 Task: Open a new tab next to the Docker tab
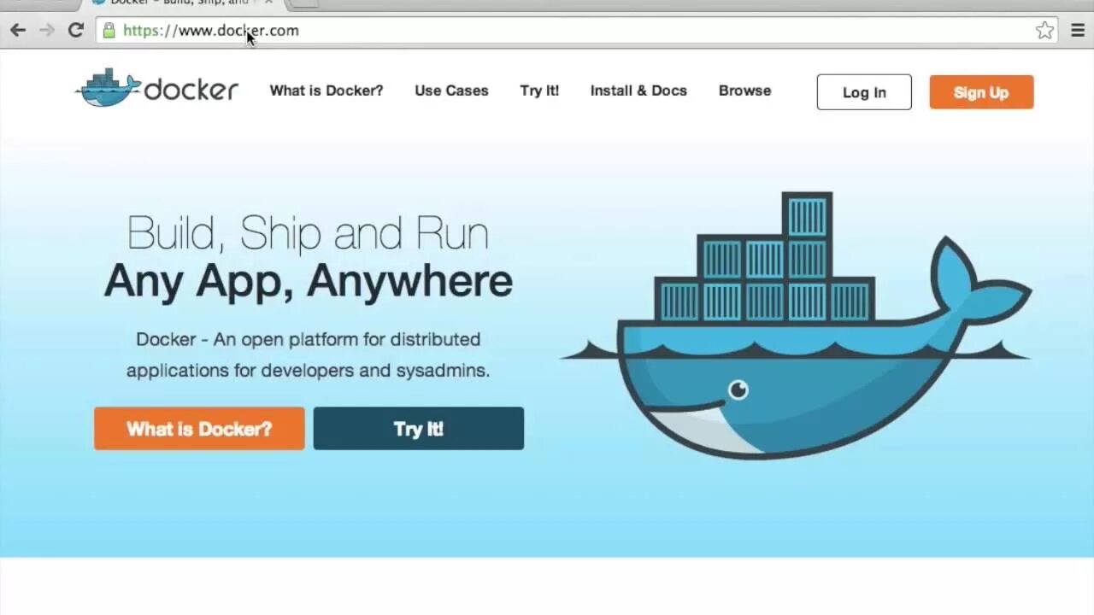coord(305,3)
